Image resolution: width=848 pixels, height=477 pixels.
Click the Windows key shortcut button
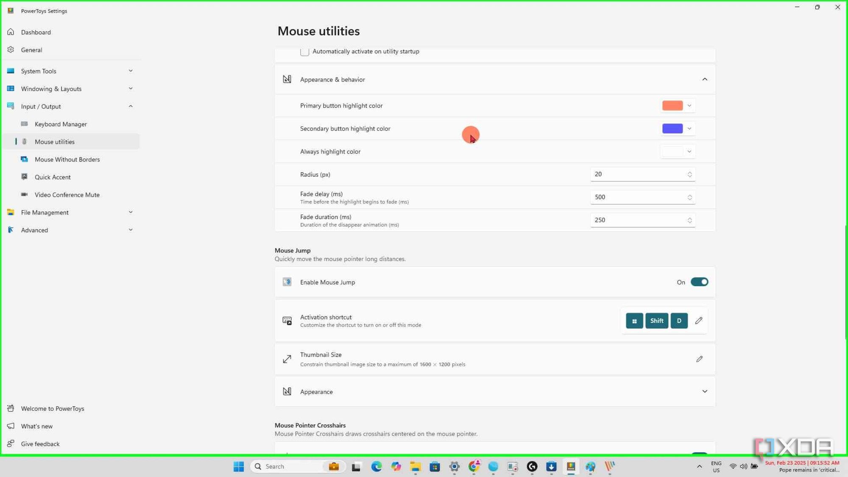click(634, 321)
